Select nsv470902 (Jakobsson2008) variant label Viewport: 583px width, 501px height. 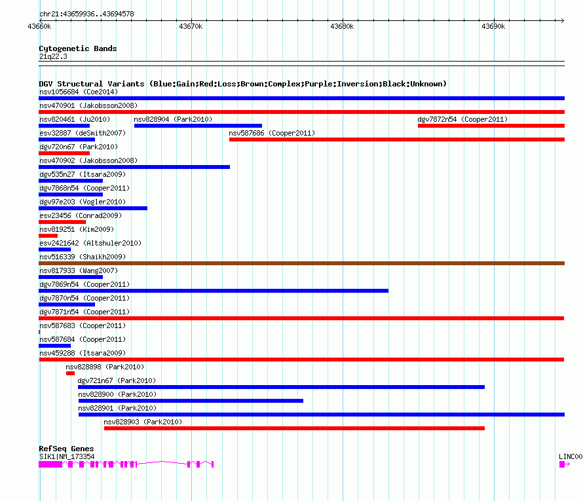pyautogui.click(x=88, y=160)
